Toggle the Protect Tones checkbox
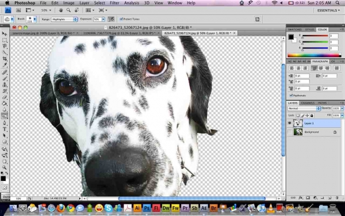Image resolution: width=345 pixels, height=216 pixels. [121, 19]
